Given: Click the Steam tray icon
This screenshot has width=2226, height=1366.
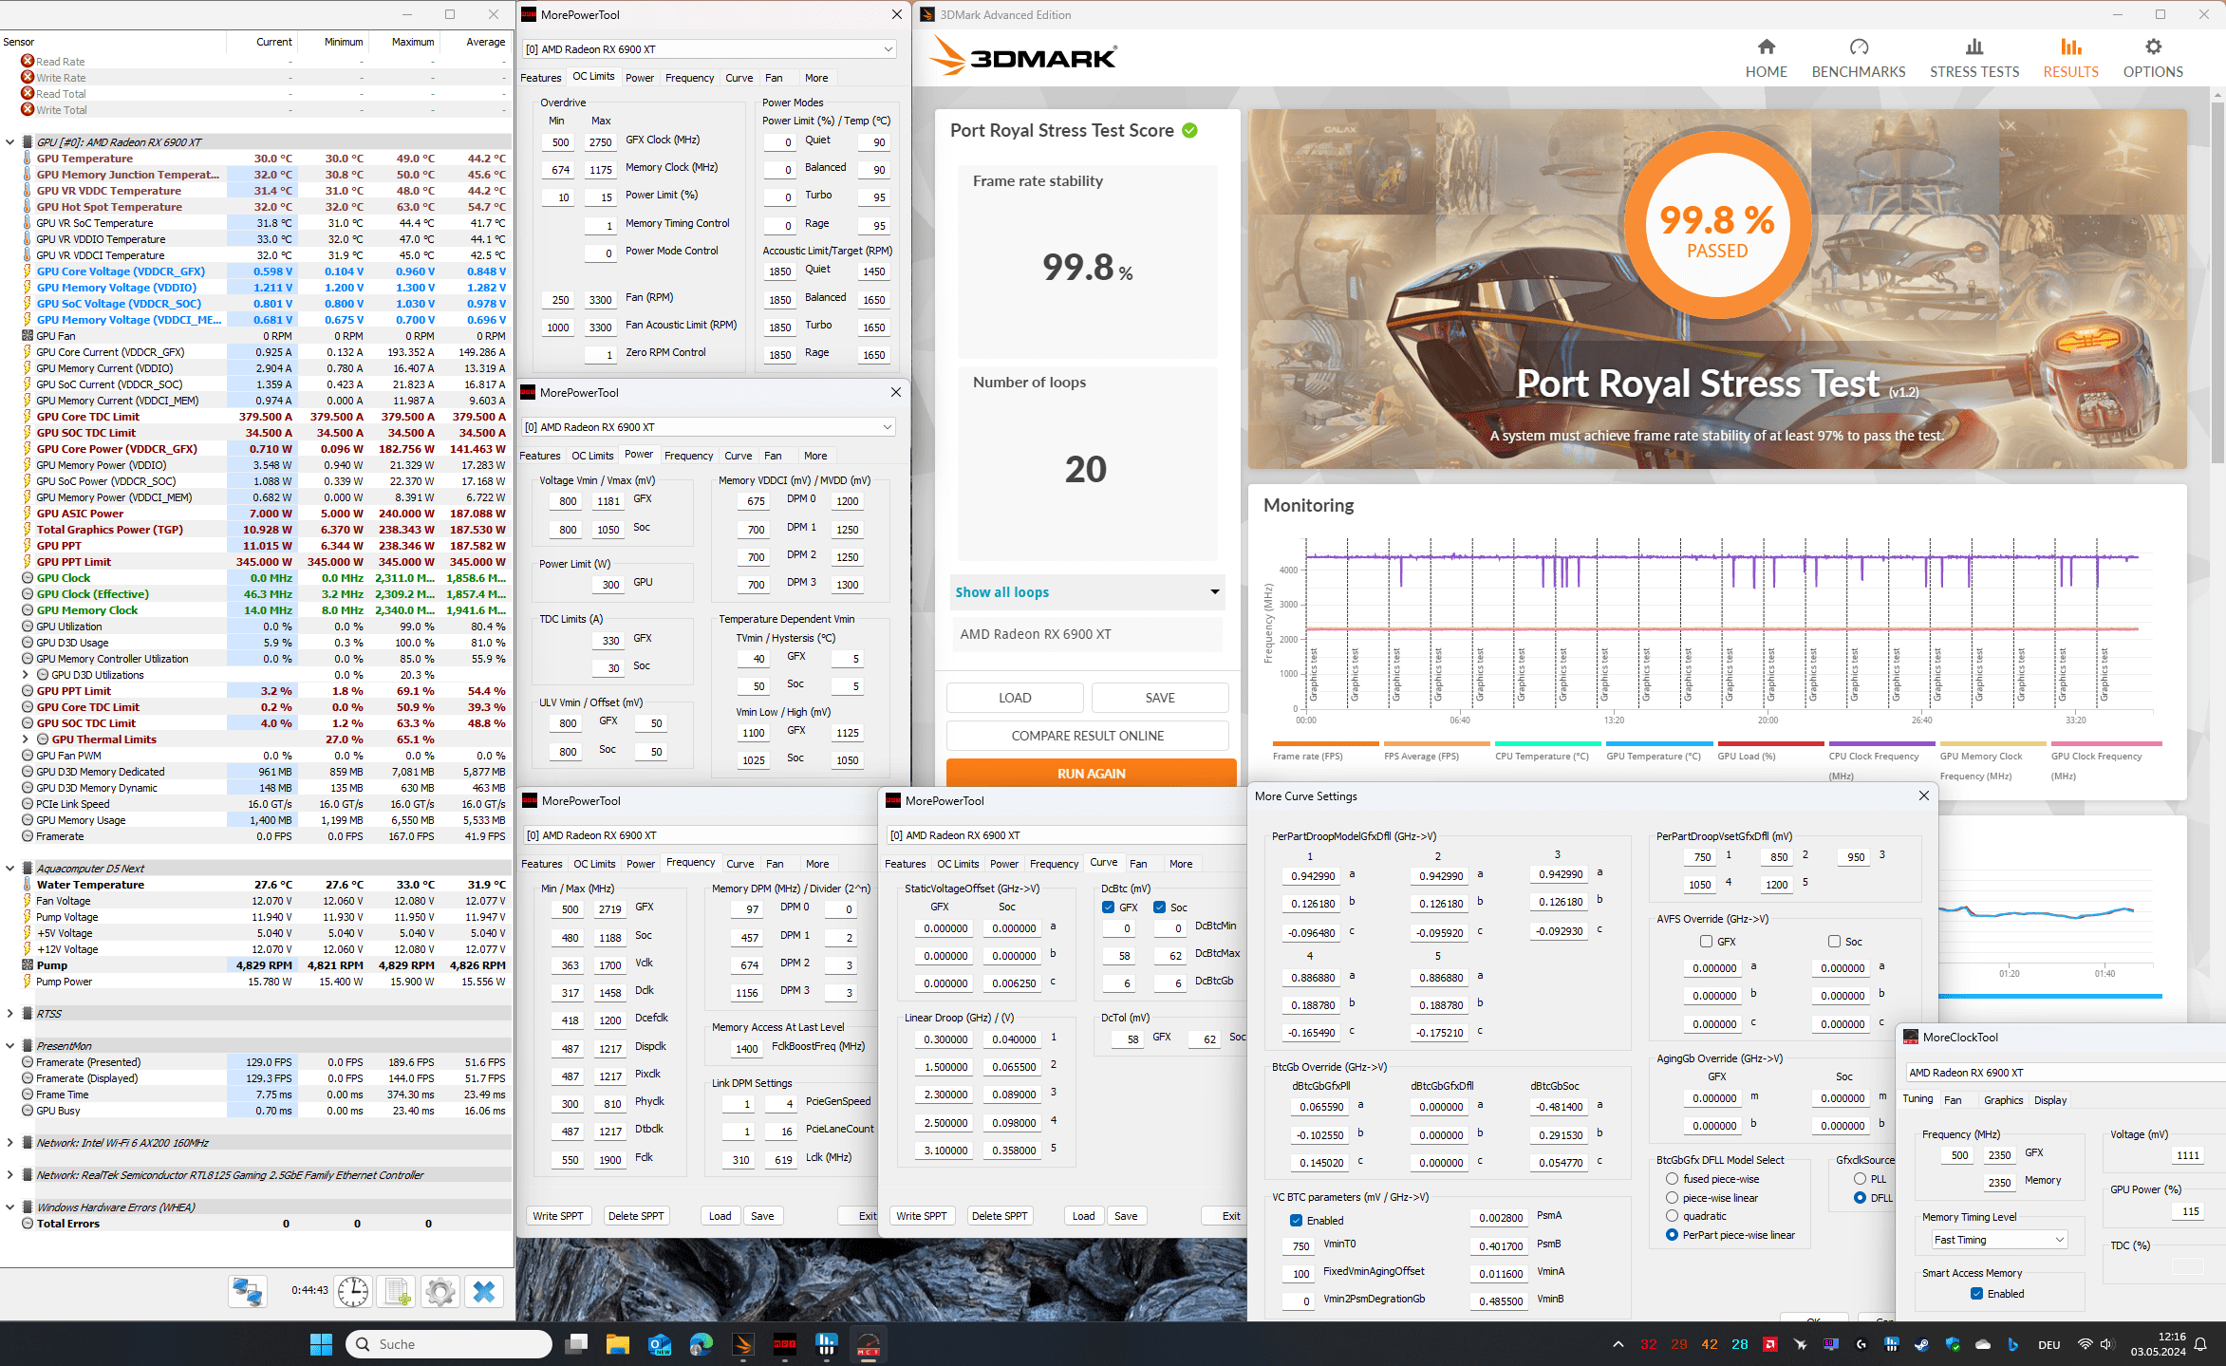Looking at the screenshot, I should (x=1922, y=1344).
